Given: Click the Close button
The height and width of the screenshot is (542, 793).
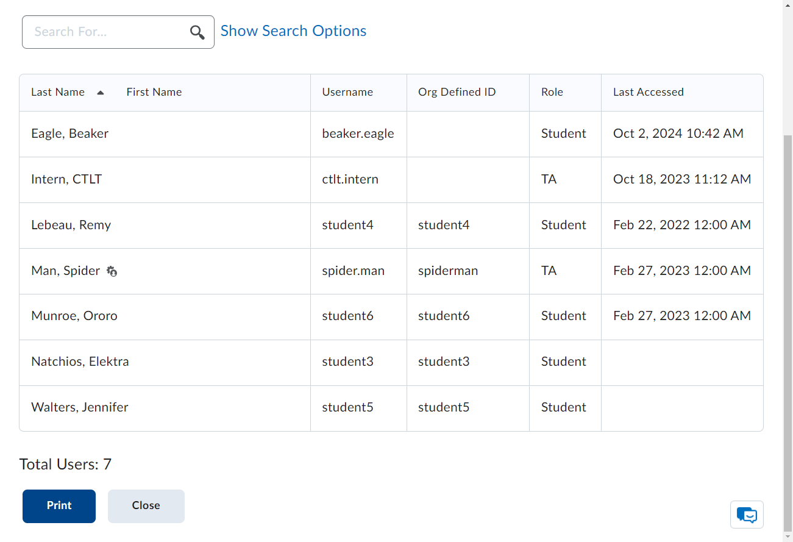Looking at the screenshot, I should [146, 506].
